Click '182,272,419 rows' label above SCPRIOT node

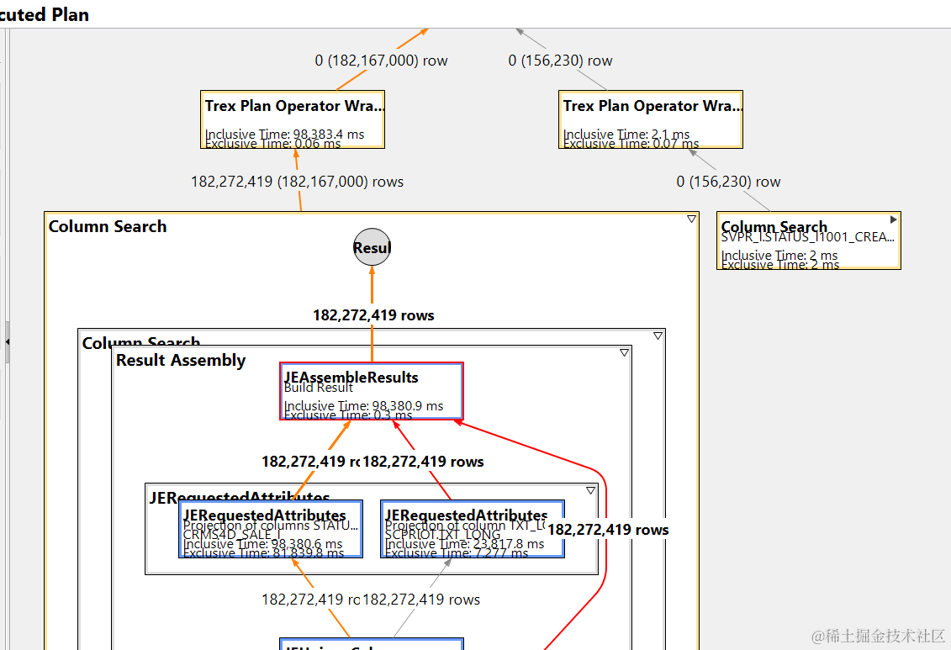[423, 462]
